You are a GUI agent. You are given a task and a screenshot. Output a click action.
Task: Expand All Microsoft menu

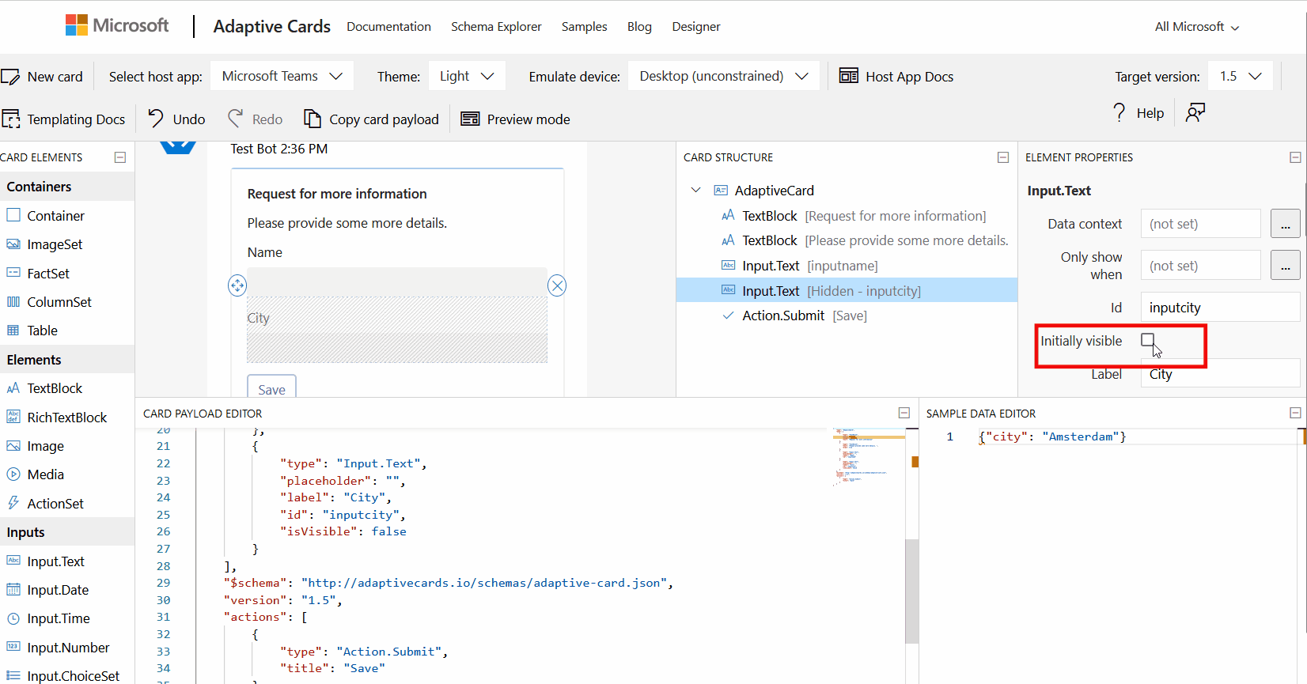coord(1197,27)
